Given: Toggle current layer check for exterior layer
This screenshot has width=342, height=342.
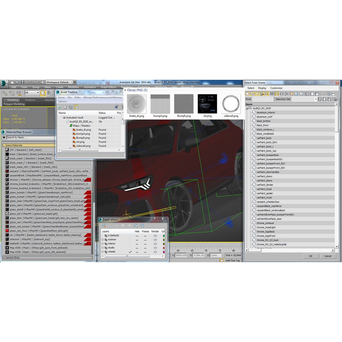Looking at the screenshot, I should coord(130,240).
